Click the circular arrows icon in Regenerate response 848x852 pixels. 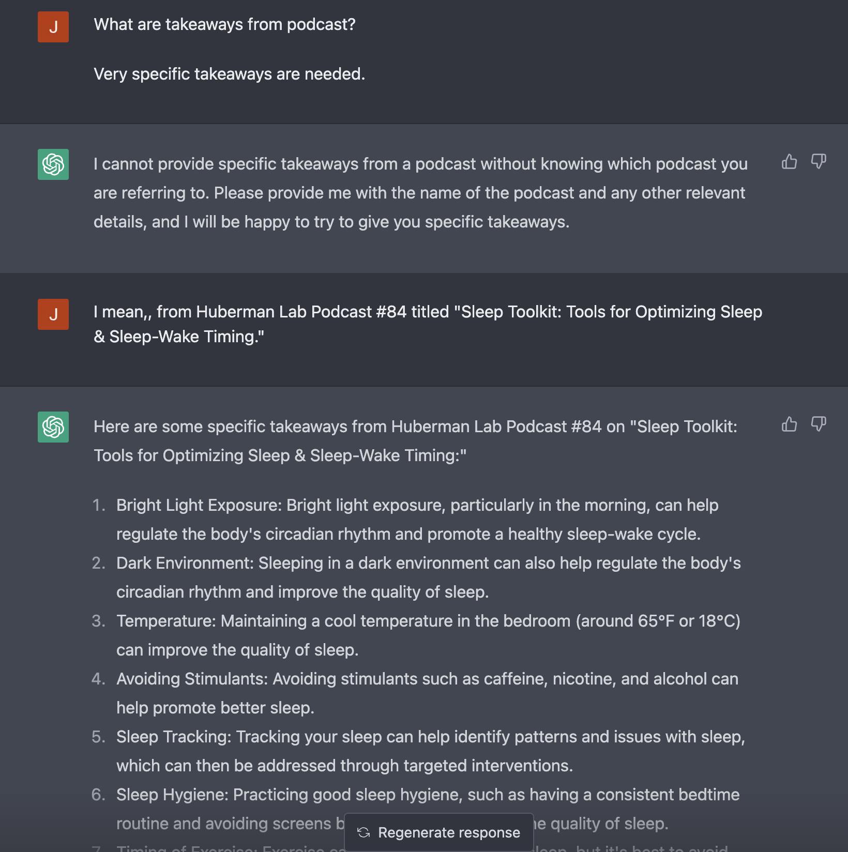click(364, 832)
